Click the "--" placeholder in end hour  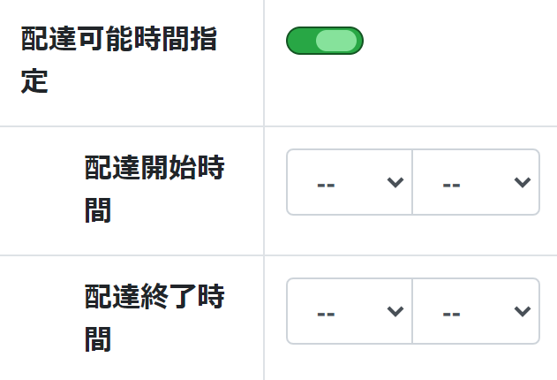(x=326, y=313)
